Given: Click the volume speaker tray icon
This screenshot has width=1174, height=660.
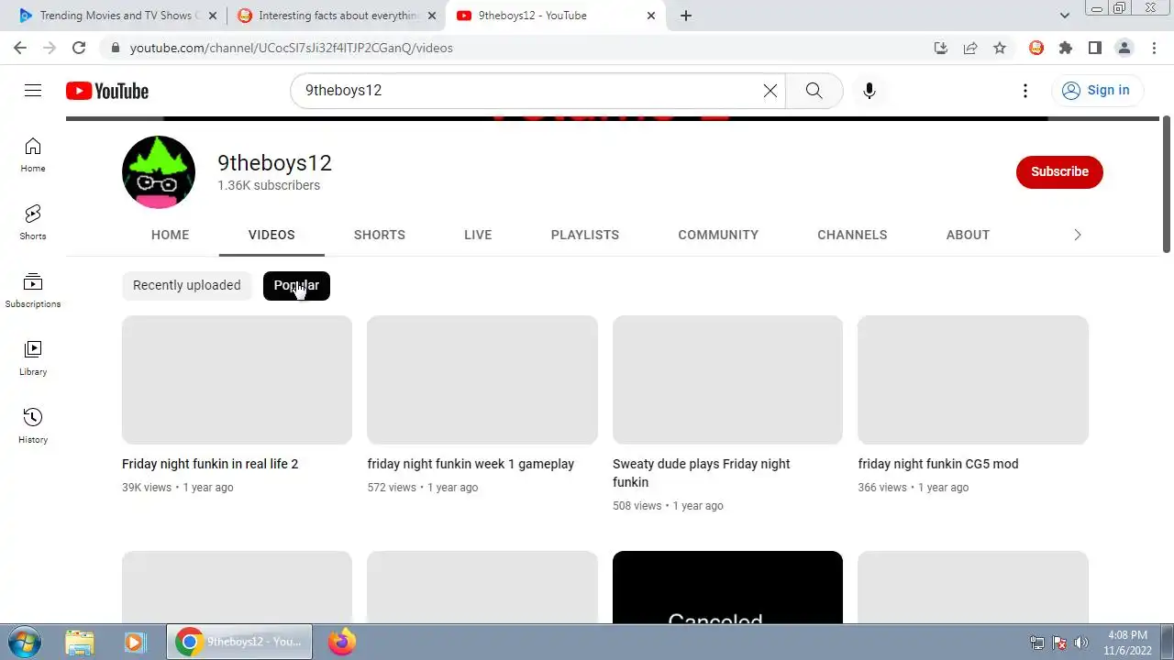Looking at the screenshot, I should pyautogui.click(x=1081, y=643).
